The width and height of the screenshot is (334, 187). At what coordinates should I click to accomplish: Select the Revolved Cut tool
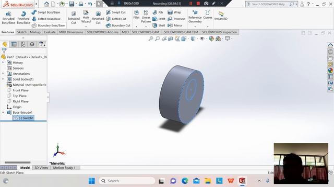pos(98,18)
